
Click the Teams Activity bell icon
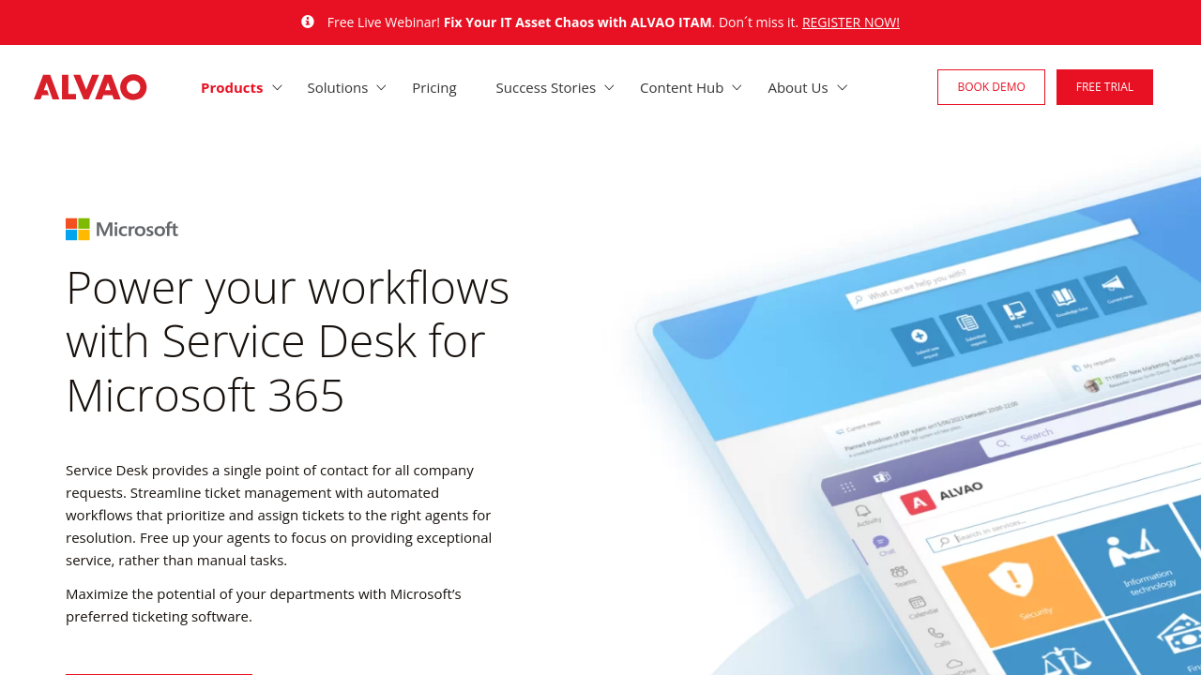click(x=863, y=512)
